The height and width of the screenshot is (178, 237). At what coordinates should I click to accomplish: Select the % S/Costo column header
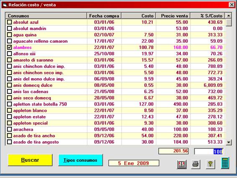tap(208, 16)
